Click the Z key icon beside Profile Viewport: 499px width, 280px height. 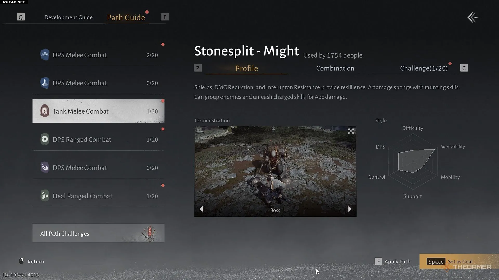point(198,68)
